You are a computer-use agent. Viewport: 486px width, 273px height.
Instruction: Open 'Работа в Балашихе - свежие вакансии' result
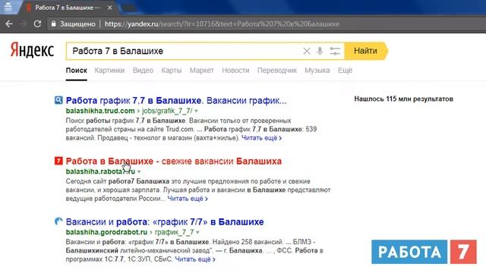pos(174,162)
